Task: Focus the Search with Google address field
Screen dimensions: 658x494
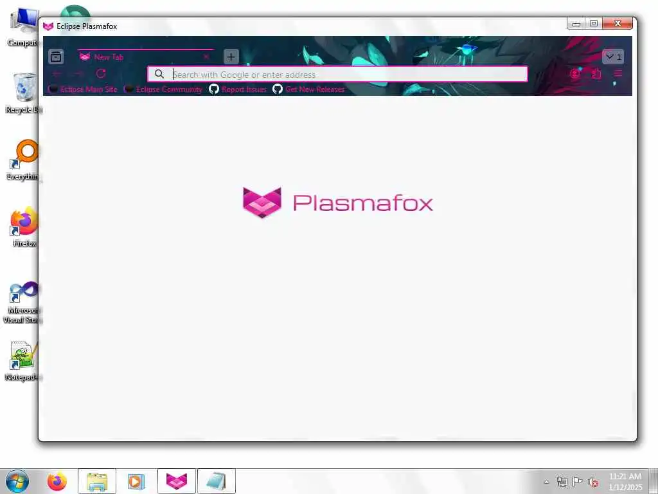Action: point(337,75)
